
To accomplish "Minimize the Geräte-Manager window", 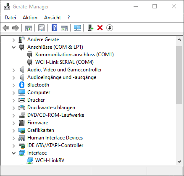I will [136, 7].
